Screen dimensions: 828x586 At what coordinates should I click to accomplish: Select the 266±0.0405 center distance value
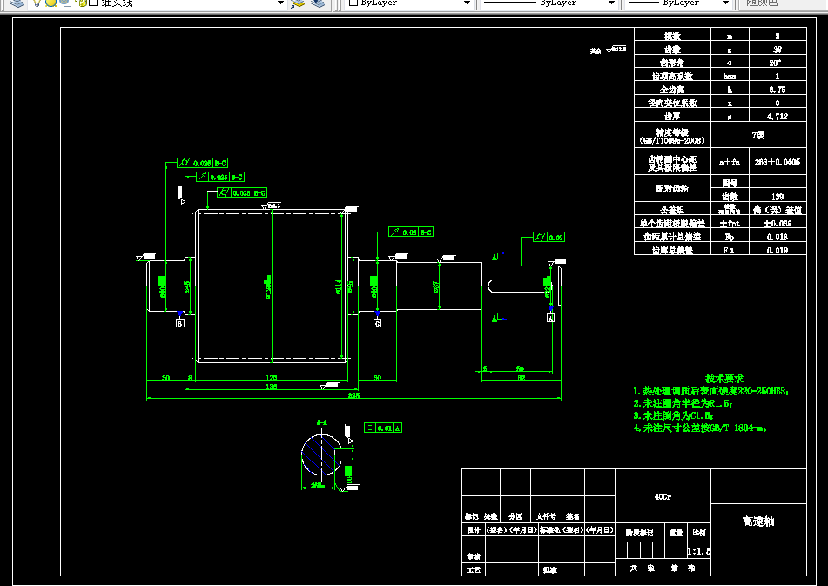(778, 162)
